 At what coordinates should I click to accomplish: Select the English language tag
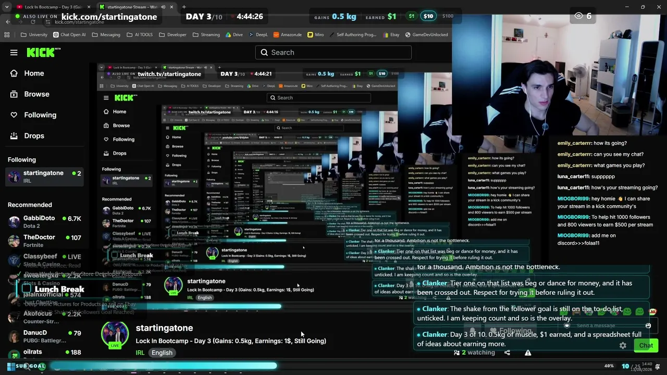pos(162,353)
